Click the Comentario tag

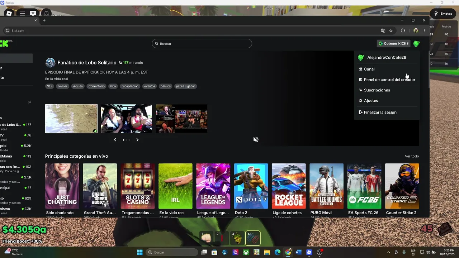pyautogui.click(x=96, y=86)
